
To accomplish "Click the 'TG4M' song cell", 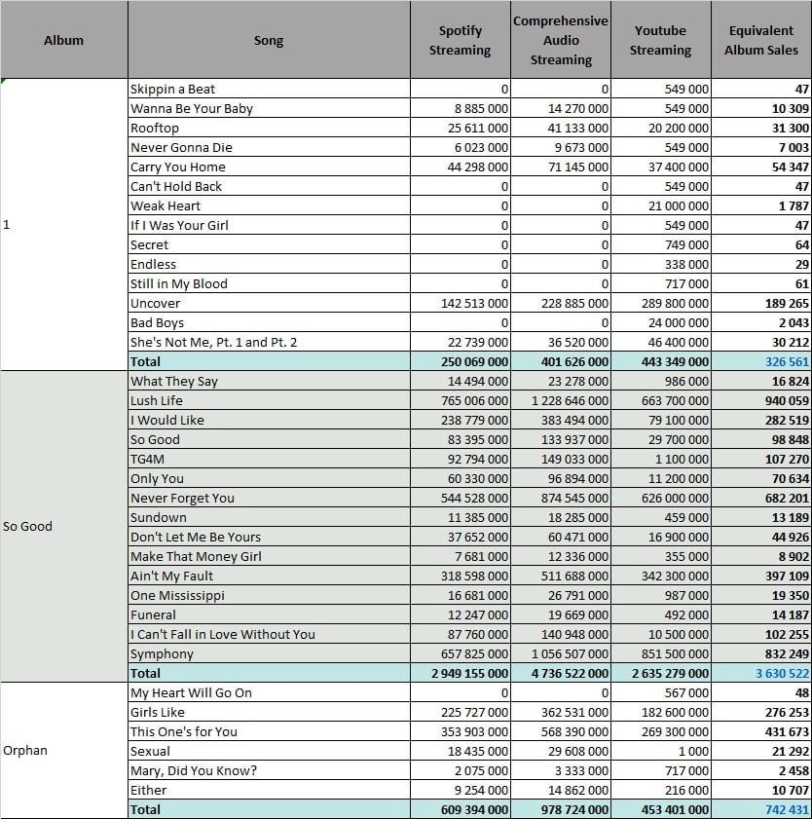I will point(269,459).
